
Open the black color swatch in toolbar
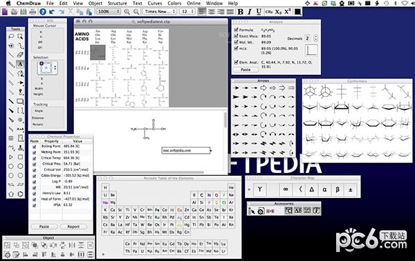tap(297, 12)
